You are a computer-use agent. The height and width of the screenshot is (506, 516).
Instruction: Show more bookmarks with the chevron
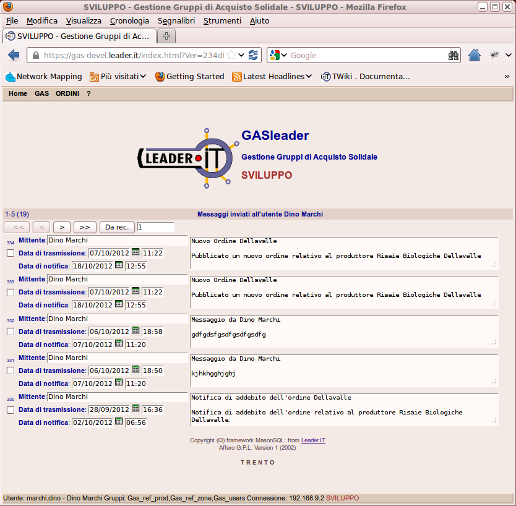[507, 77]
